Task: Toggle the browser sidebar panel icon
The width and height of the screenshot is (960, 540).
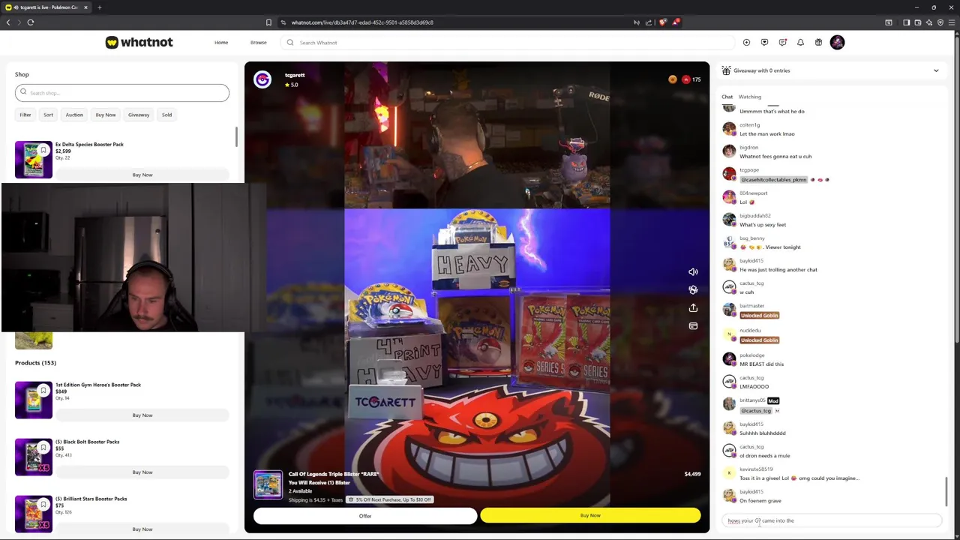Action: click(x=906, y=22)
